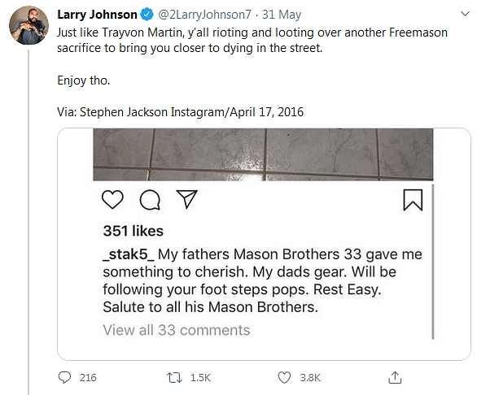Click the tweet reply speech bubble icon
Viewport: 477px width, 395px height.
tap(64, 378)
